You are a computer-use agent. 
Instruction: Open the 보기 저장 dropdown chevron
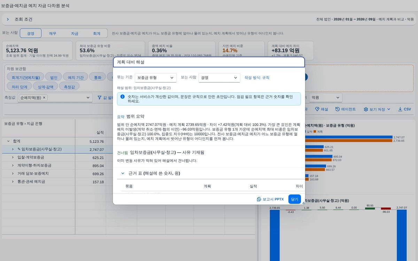[389, 109]
